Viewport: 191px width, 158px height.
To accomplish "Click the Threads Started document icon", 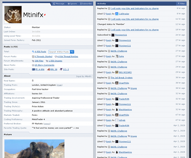I will click(33, 56).
